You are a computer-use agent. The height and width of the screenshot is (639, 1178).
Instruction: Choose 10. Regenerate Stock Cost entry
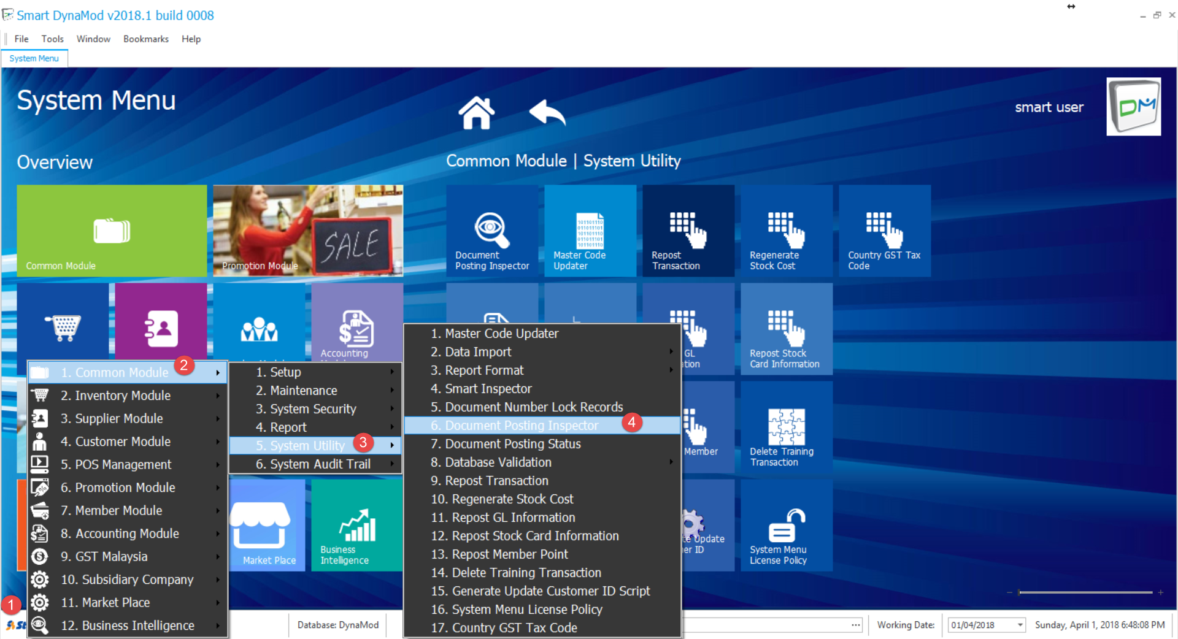pos(542,499)
